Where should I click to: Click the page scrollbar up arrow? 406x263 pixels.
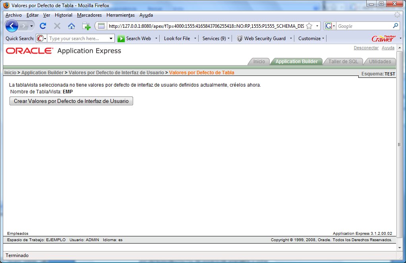(x=400, y=48)
